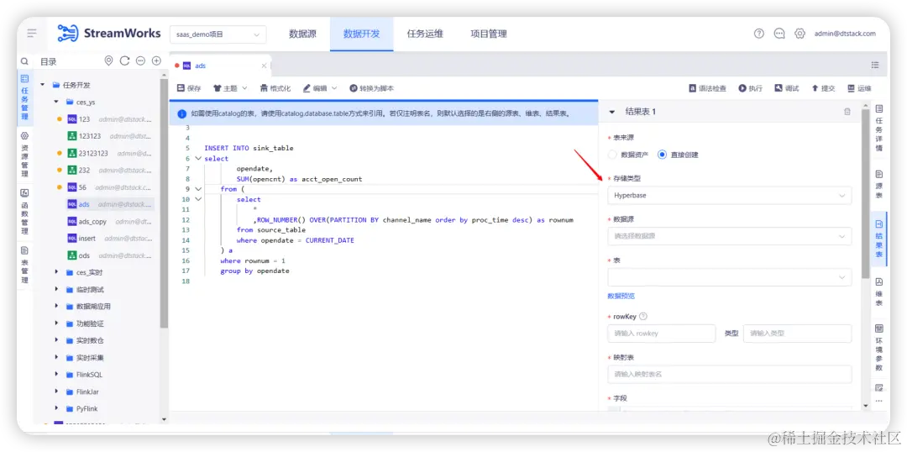Click 运维 toolbar button

pyautogui.click(x=860, y=88)
